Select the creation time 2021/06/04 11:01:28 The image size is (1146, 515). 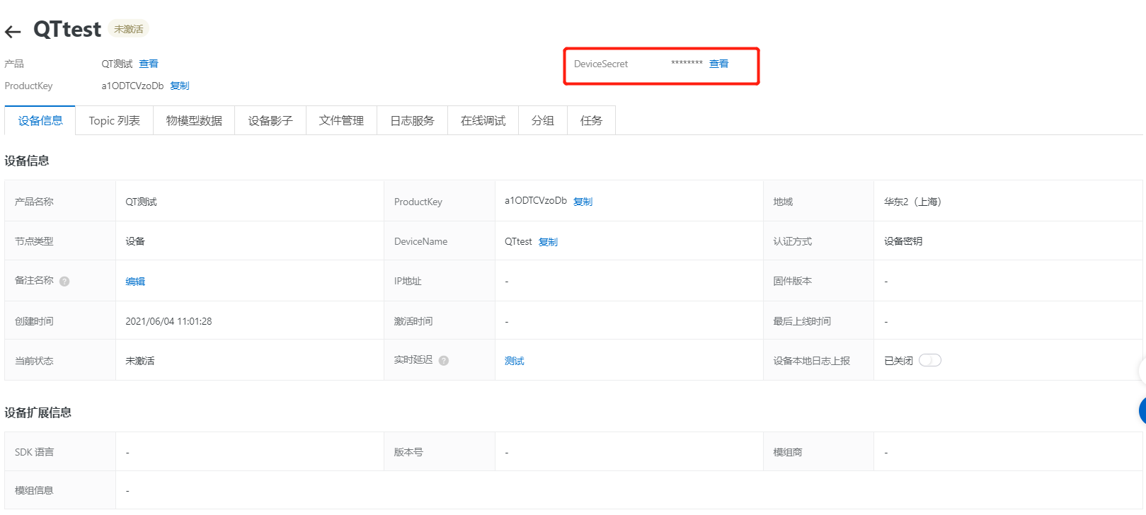(x=168, y=321)
